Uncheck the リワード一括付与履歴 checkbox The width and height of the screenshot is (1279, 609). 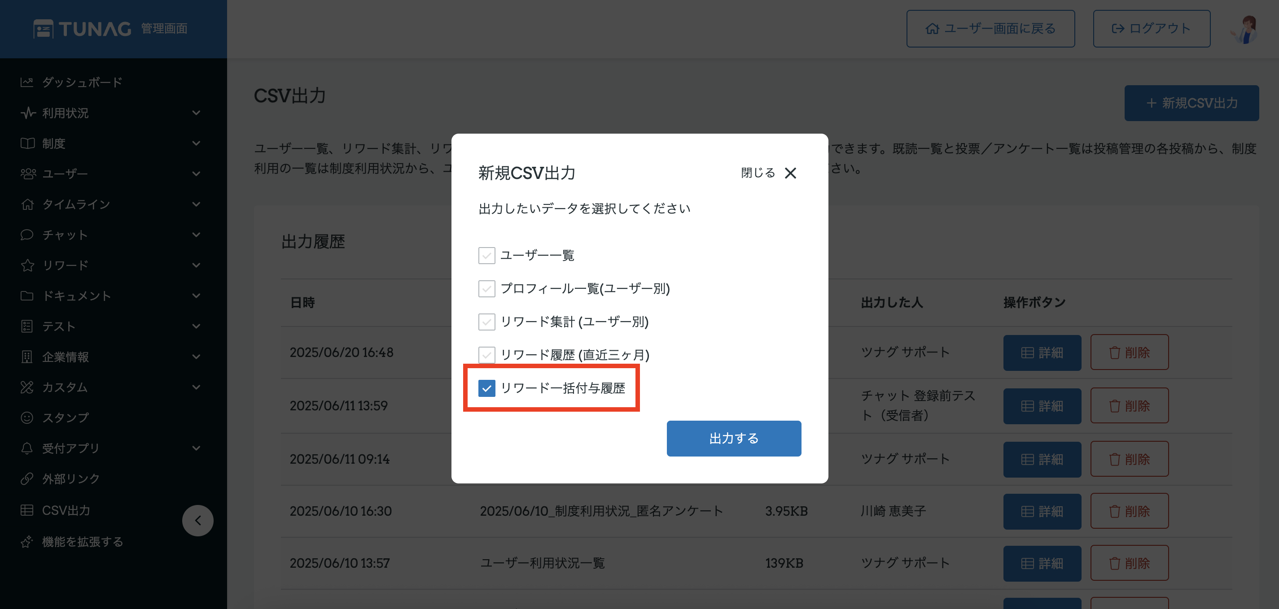(x=486, y=388)
